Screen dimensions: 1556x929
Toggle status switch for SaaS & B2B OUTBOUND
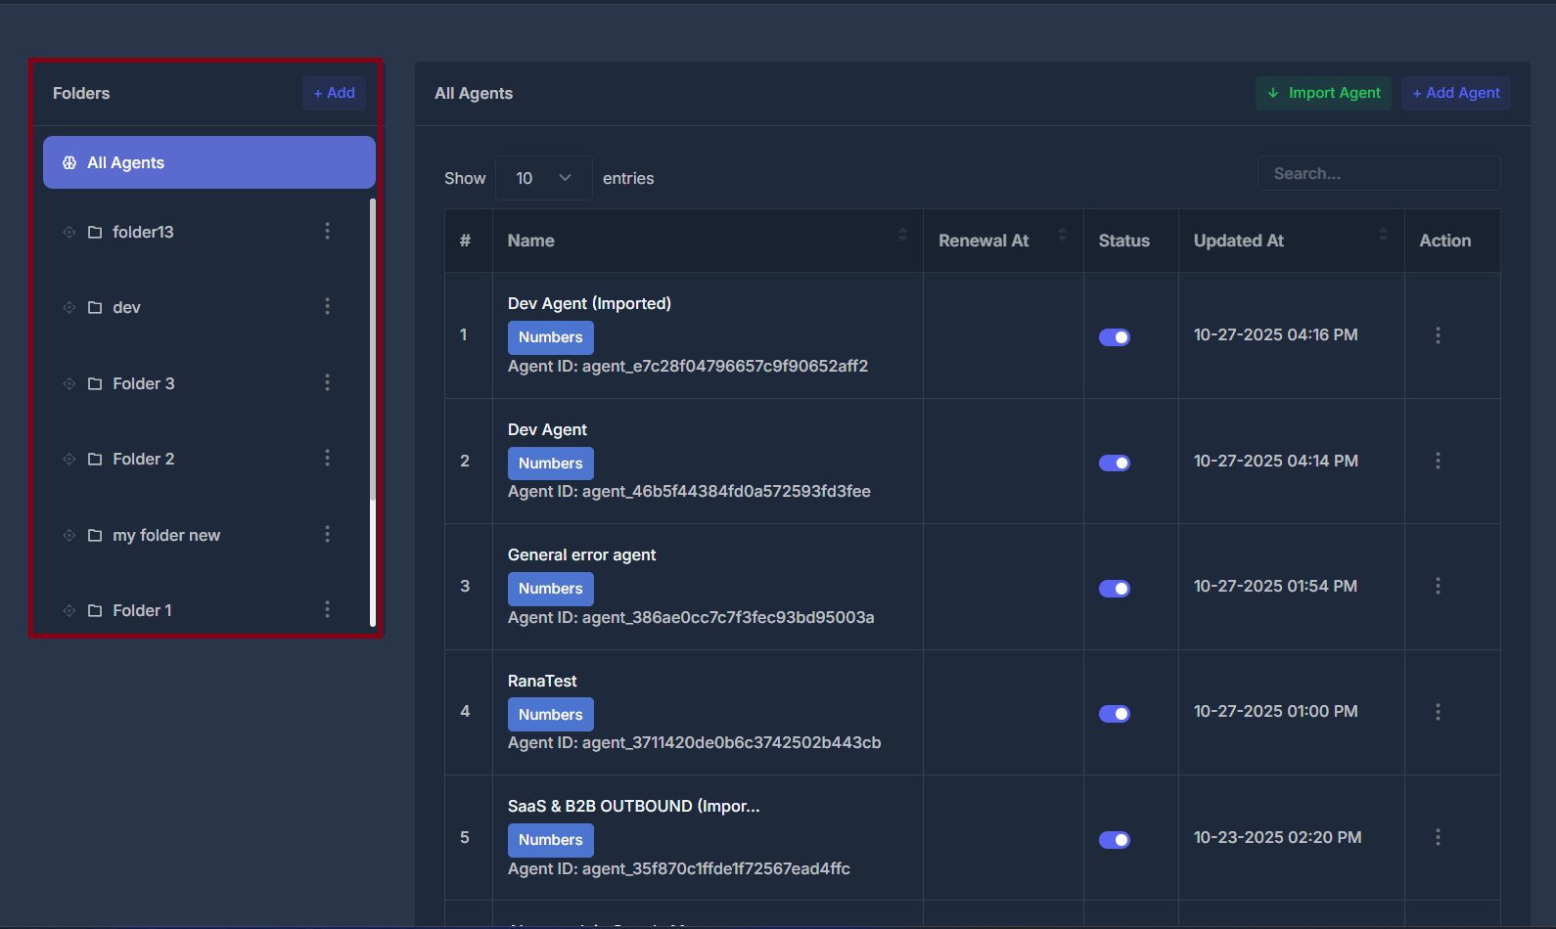(x=1115, y=840)
